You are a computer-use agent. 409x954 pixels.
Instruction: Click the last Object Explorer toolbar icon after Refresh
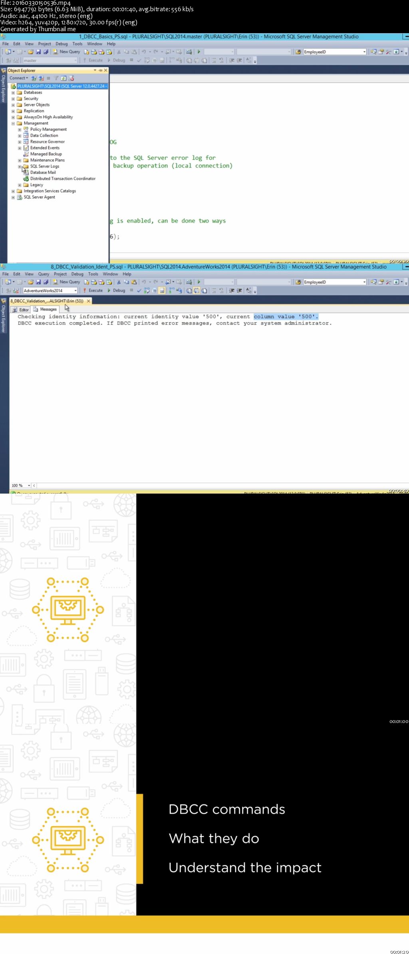[71, 78]
